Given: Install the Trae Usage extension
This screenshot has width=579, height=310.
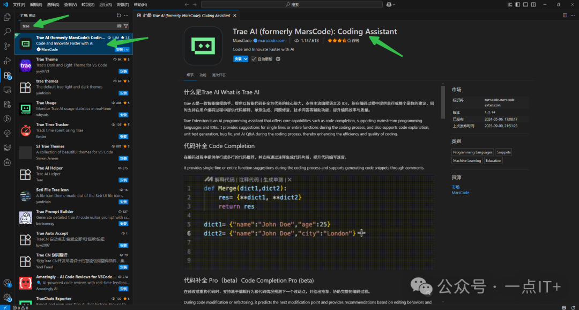Looking at the screenshot, I should (123, 115).
